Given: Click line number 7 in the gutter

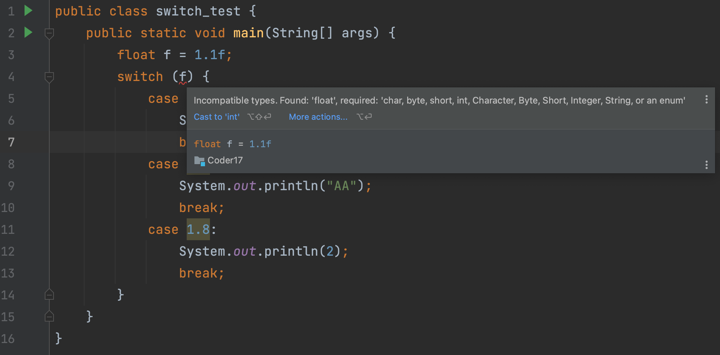Looking at the screenshot, I should pyautogui.click(x=11, y=142).
